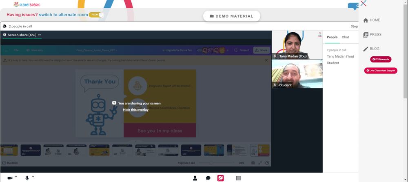Viewport: 408px width, 182px height.
Task: Click Upgrade to Canva Pro
Action: pyautogui.click(x=177, y=50)
